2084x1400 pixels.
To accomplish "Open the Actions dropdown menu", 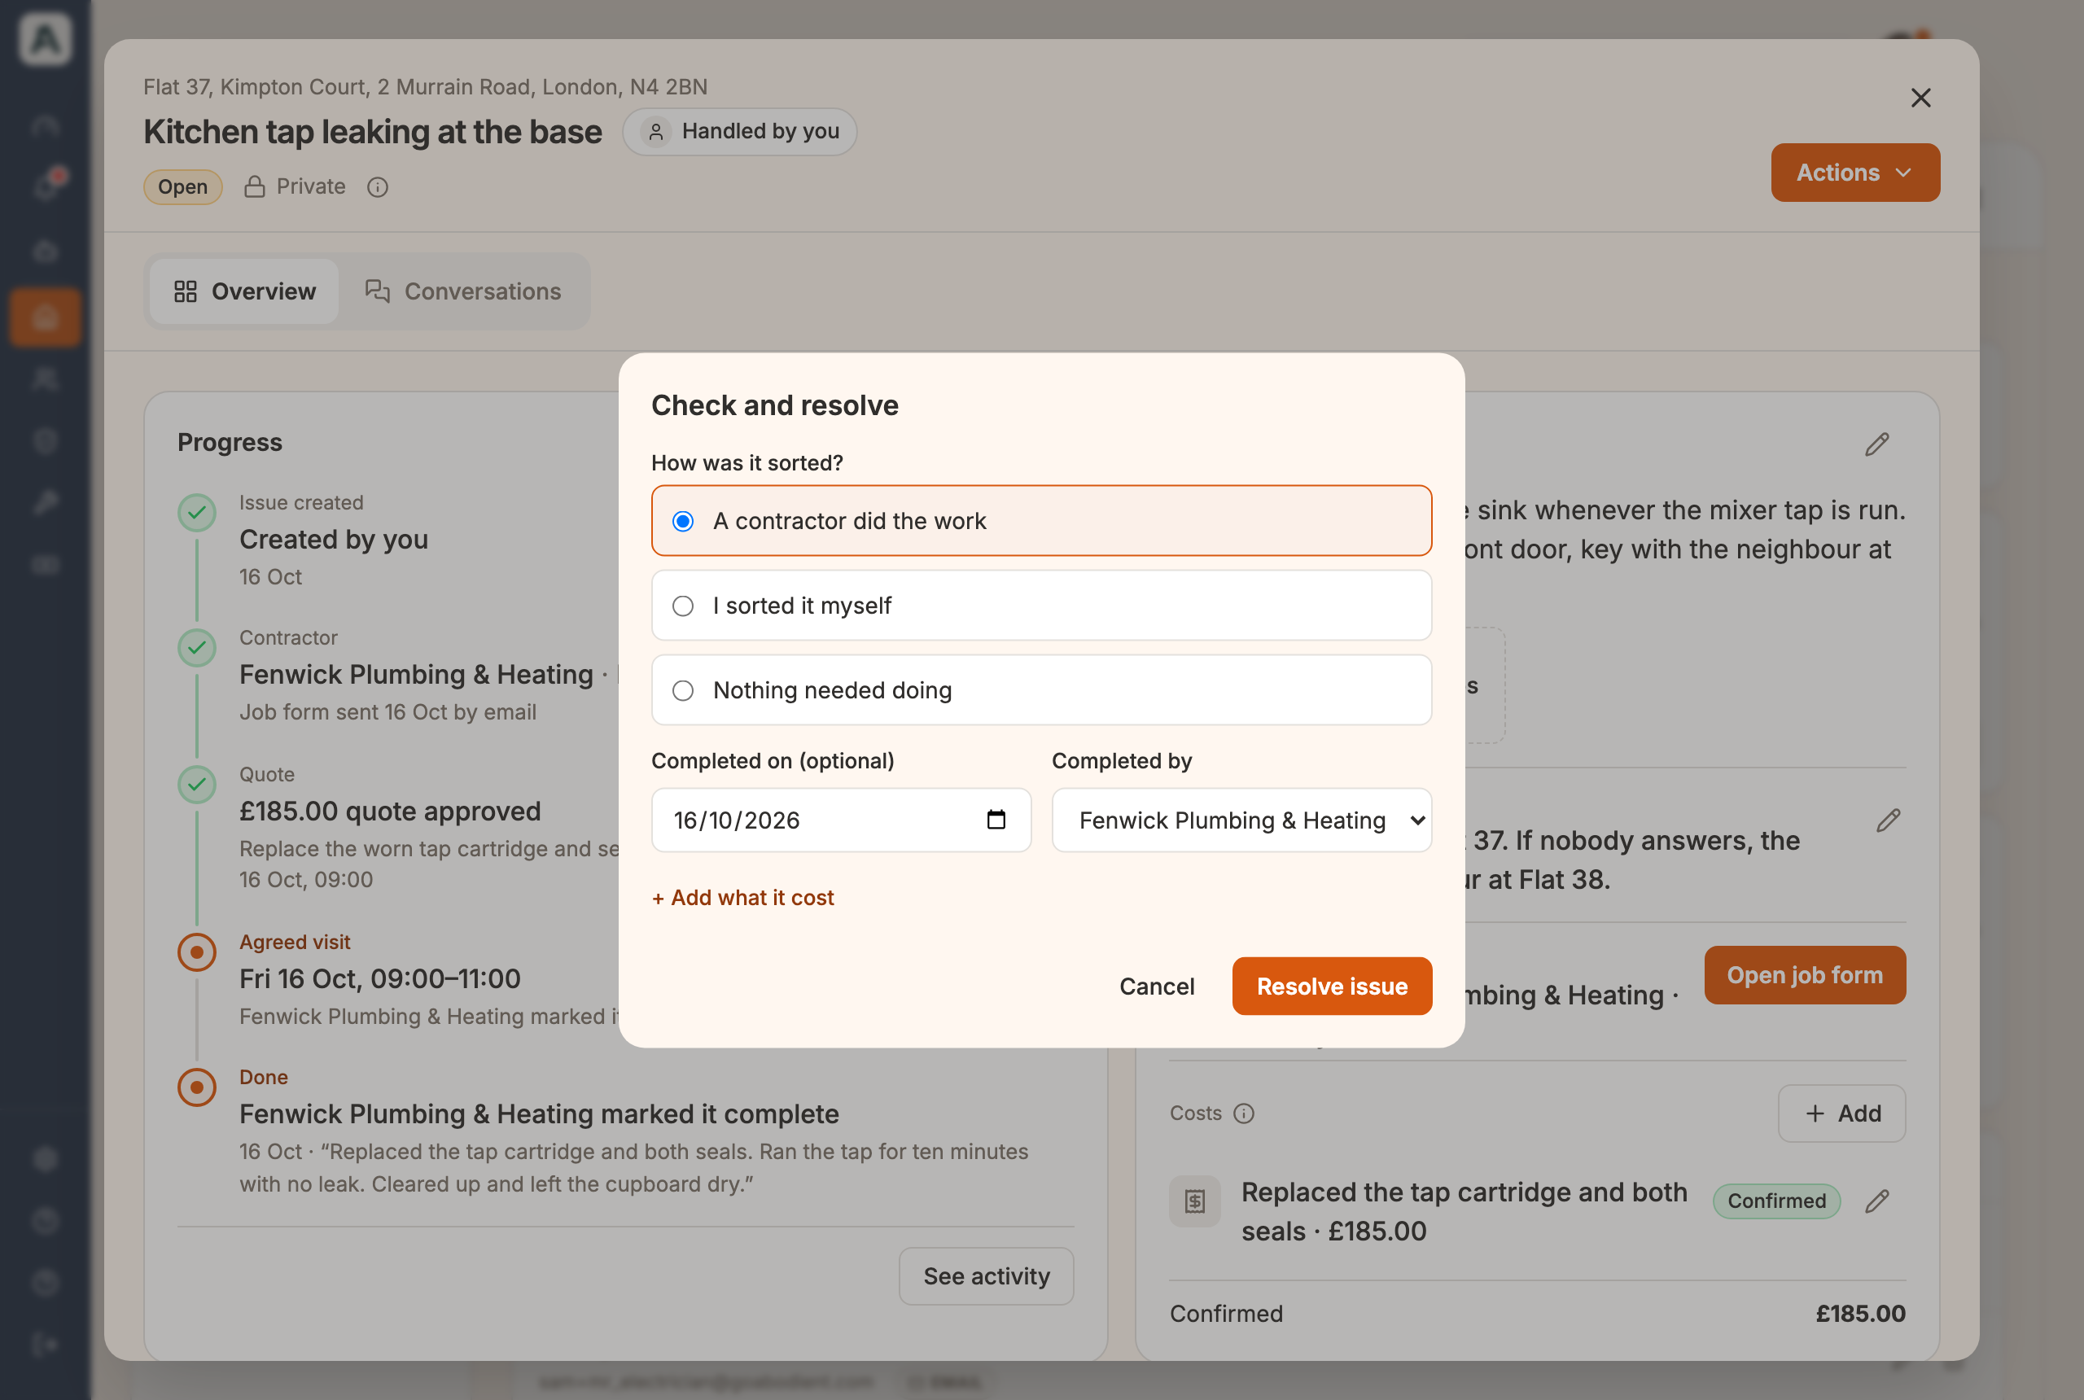I will pyautogui.click(x=1854, y=173).
